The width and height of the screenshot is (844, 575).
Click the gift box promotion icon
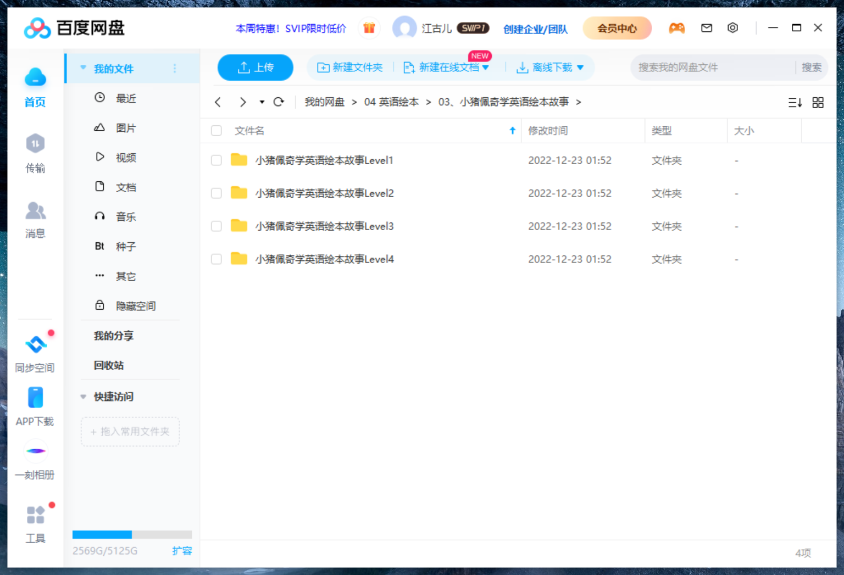pos(369,27)
